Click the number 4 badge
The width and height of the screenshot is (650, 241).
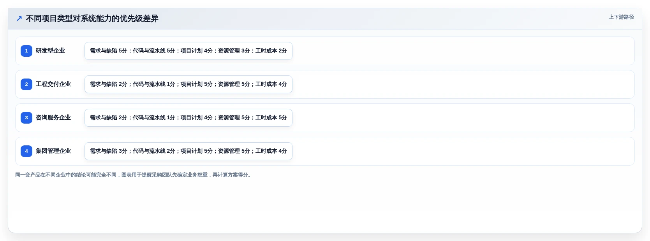pos(26,151)
